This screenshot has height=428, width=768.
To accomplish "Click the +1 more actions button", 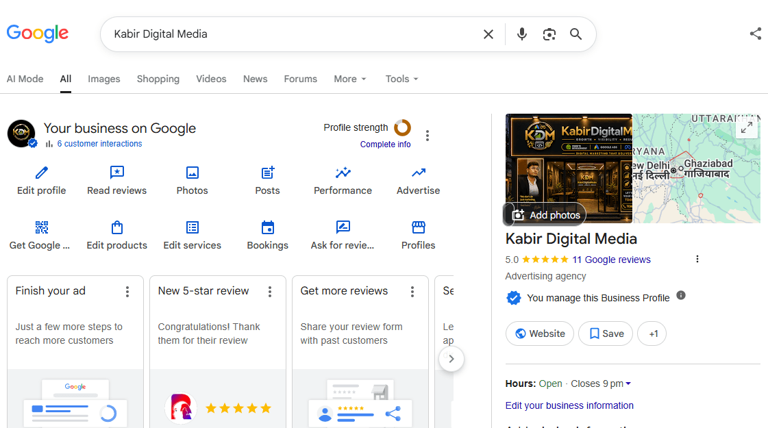I will 652,333.
